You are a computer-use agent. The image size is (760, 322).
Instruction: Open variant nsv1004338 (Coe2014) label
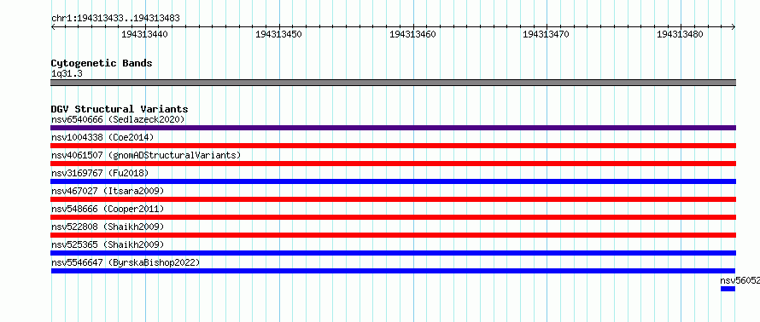[x=102, y=137]
